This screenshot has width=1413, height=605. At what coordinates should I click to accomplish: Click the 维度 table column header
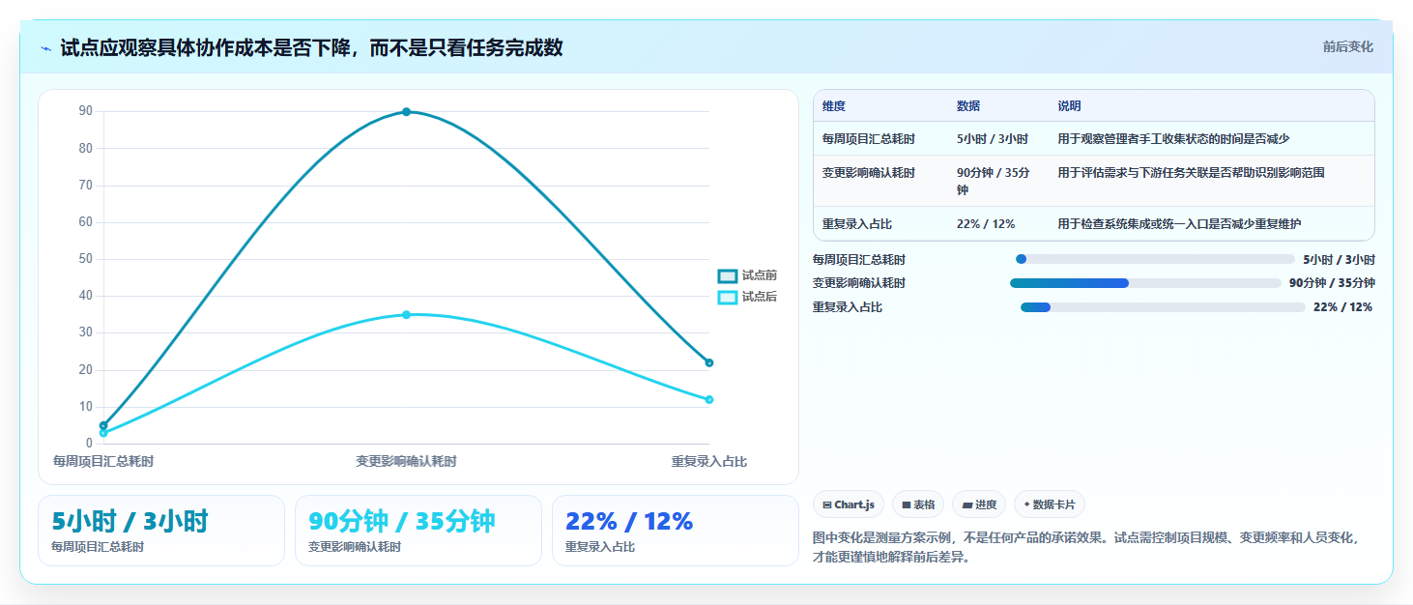tap(833, 106)
